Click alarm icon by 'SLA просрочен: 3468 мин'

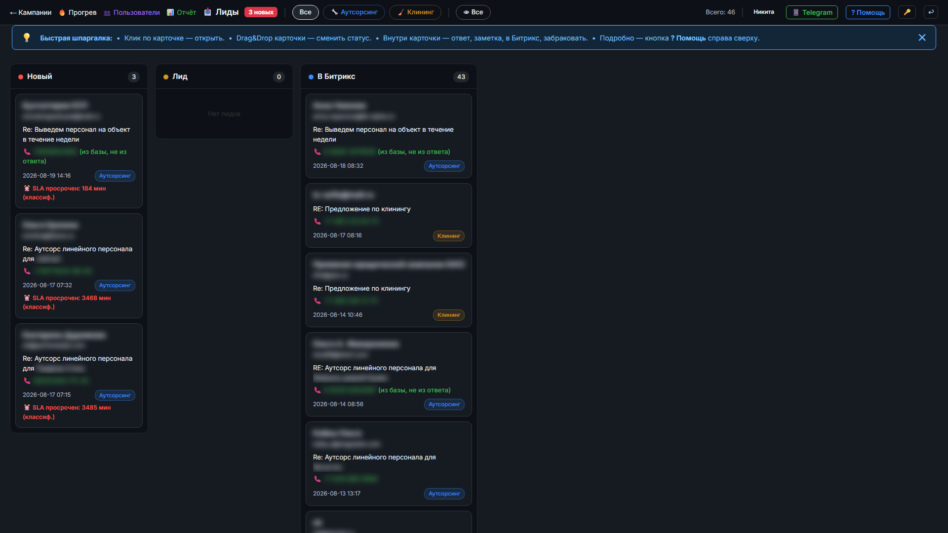point(27,298)
